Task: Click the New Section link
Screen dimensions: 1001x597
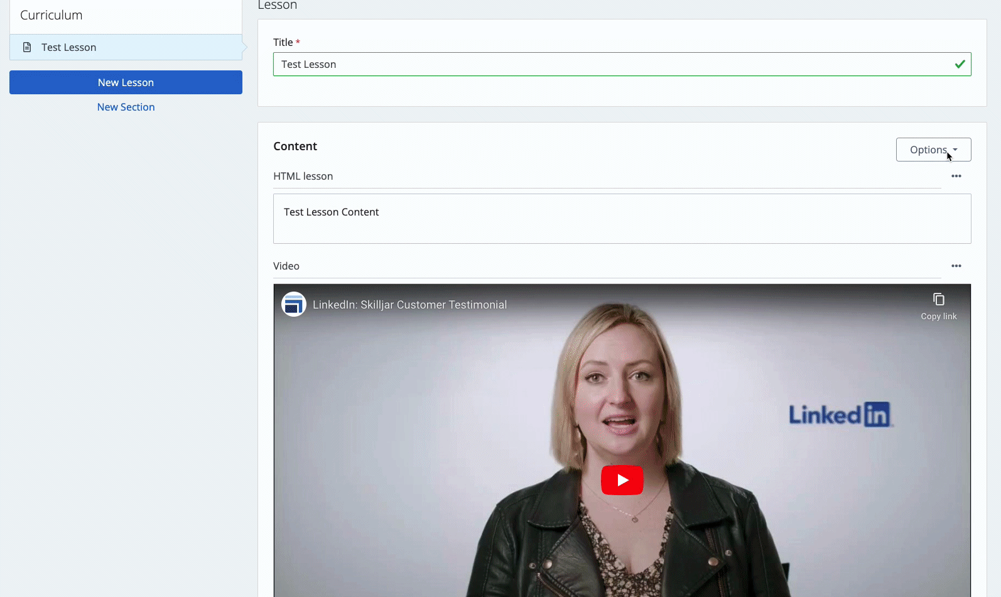Action: [126, 107]
